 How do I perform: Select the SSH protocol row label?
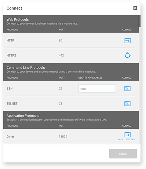[x=10, y=89]
